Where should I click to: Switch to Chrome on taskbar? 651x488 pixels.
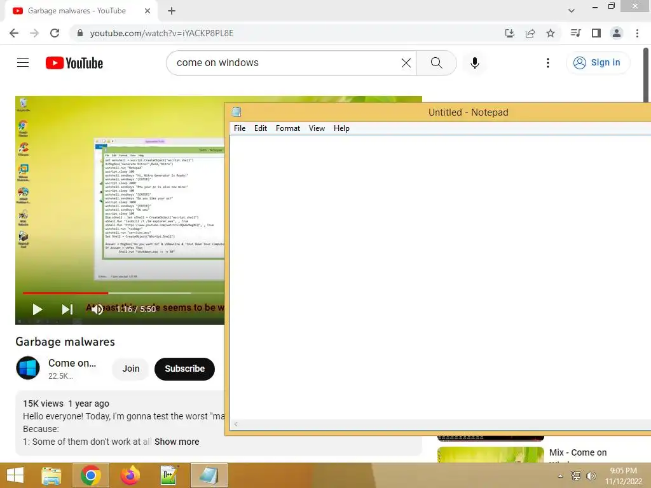[91, 475]
